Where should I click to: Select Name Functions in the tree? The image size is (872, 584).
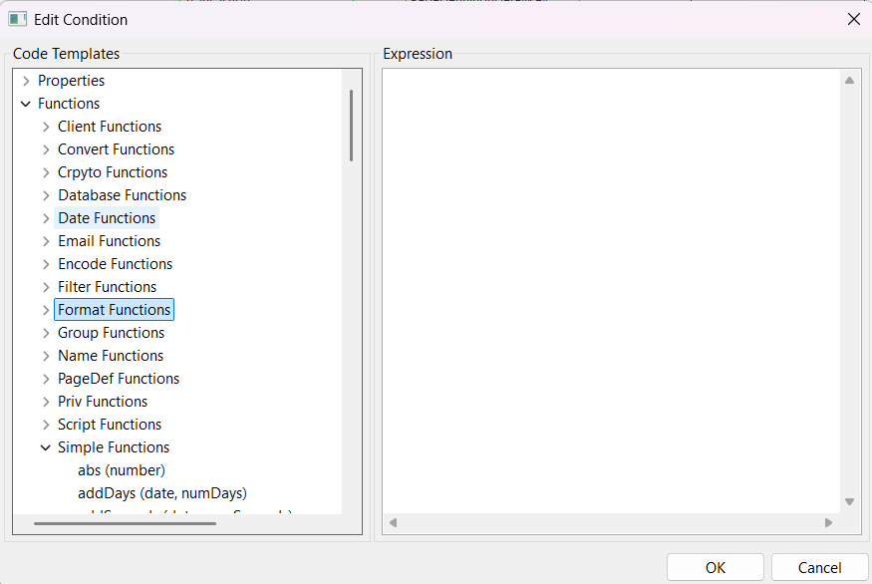coord(111,356)
